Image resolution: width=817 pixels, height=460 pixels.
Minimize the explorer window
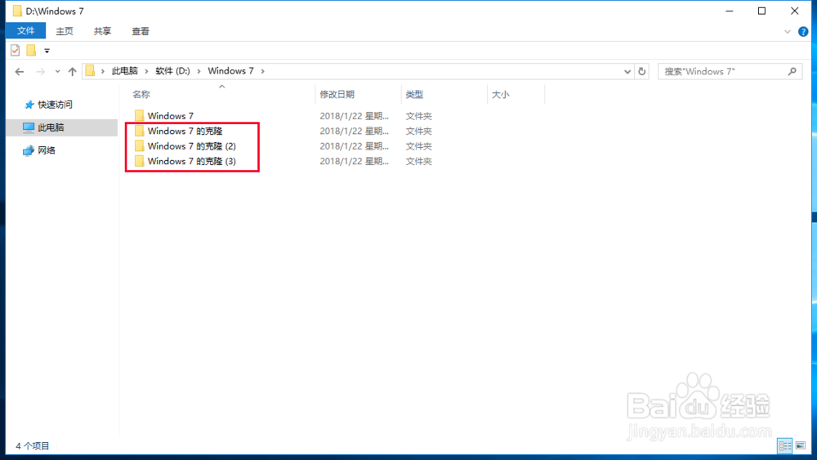(x=730, y=11)
